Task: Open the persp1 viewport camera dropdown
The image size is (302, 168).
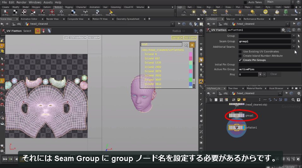Action: [177, 38]
